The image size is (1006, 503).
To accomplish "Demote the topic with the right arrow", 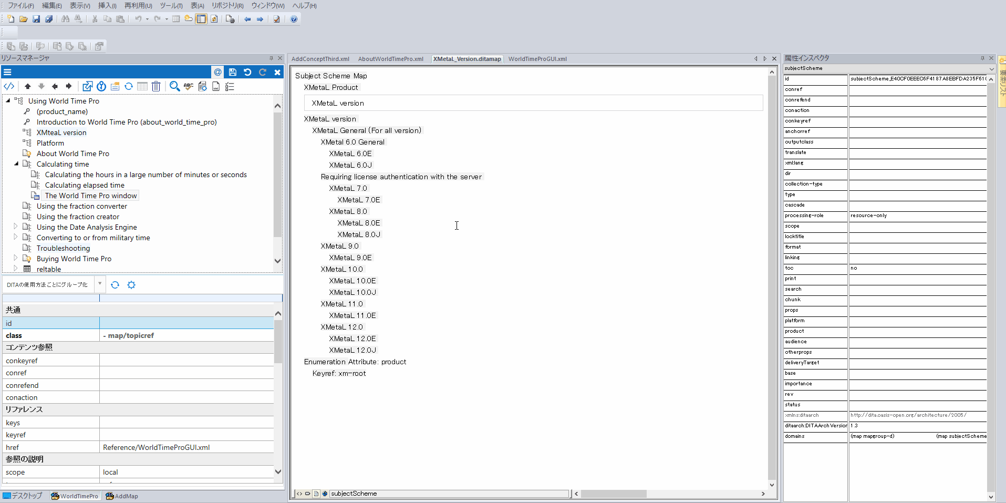I will click(x=68, y=86).
